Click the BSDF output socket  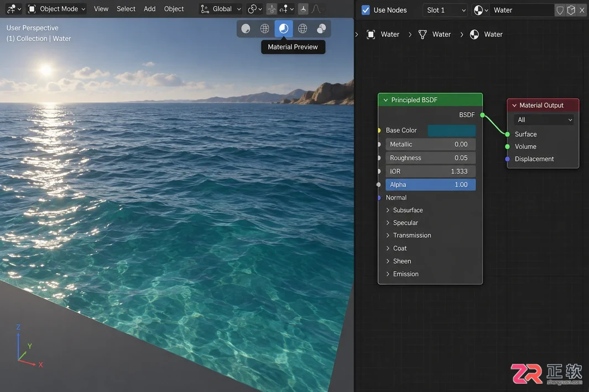[x=482, y=115]
